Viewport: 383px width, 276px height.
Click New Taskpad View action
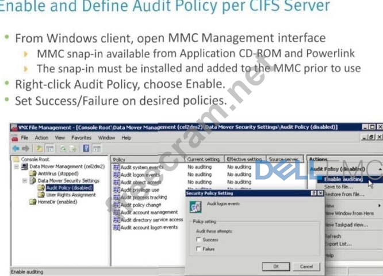[347, 225]
